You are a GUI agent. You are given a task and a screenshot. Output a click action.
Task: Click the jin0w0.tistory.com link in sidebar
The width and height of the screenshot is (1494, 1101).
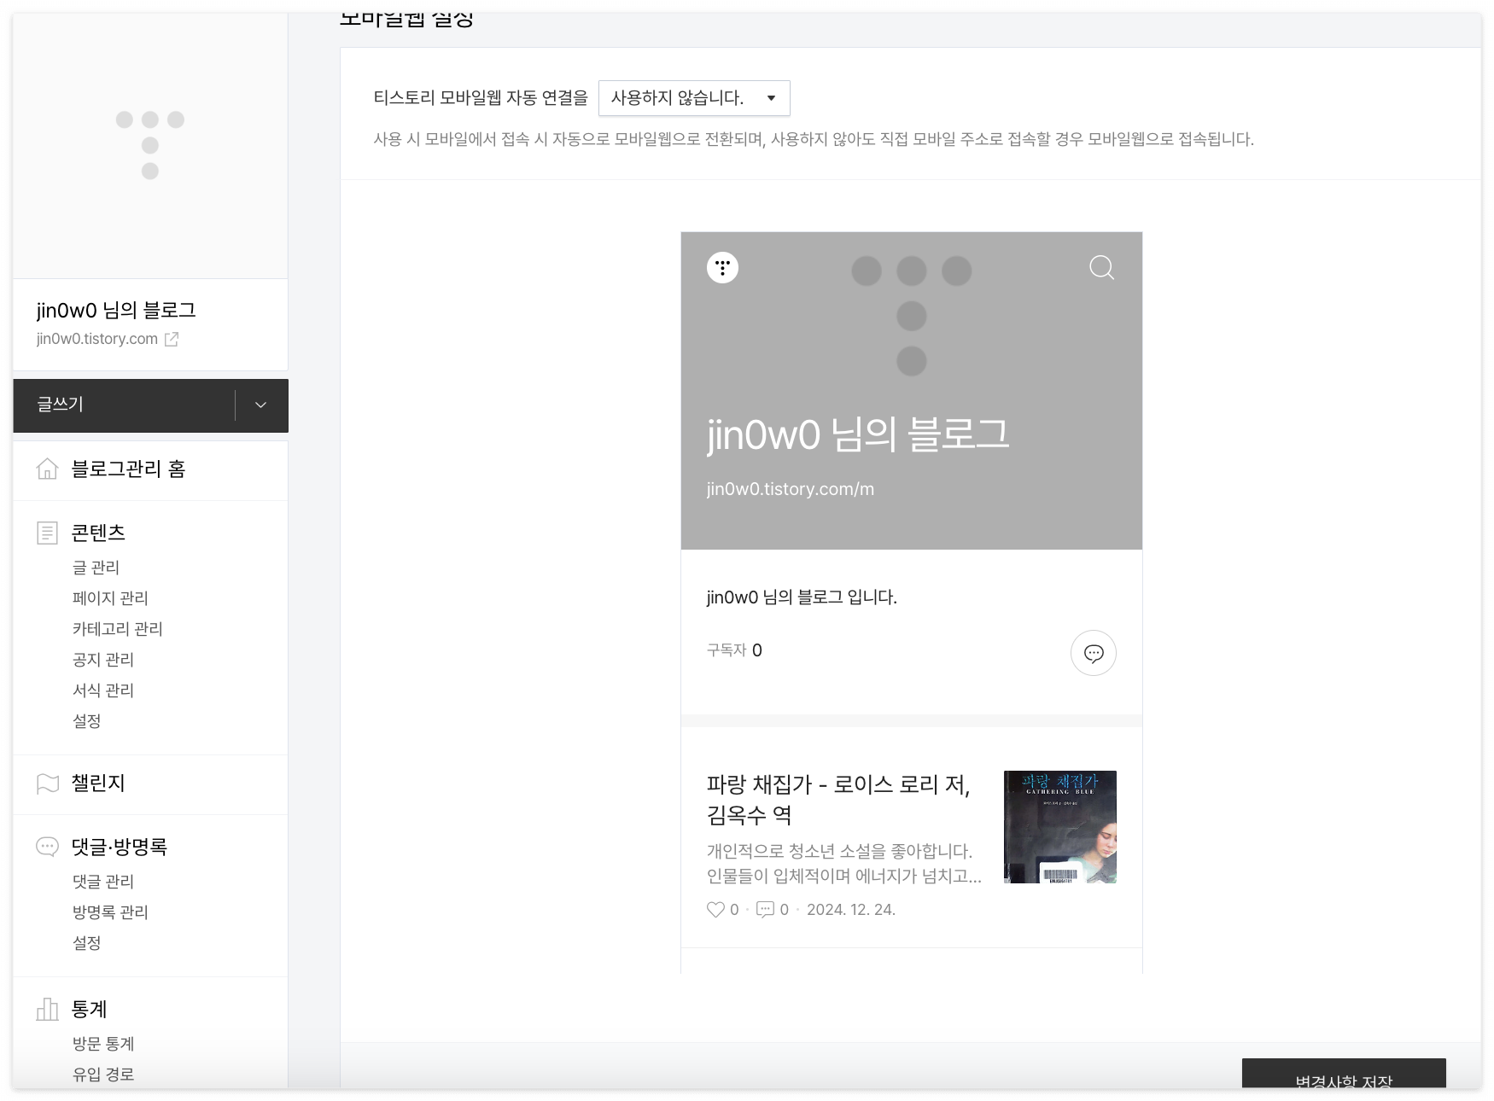click(97, 339)
